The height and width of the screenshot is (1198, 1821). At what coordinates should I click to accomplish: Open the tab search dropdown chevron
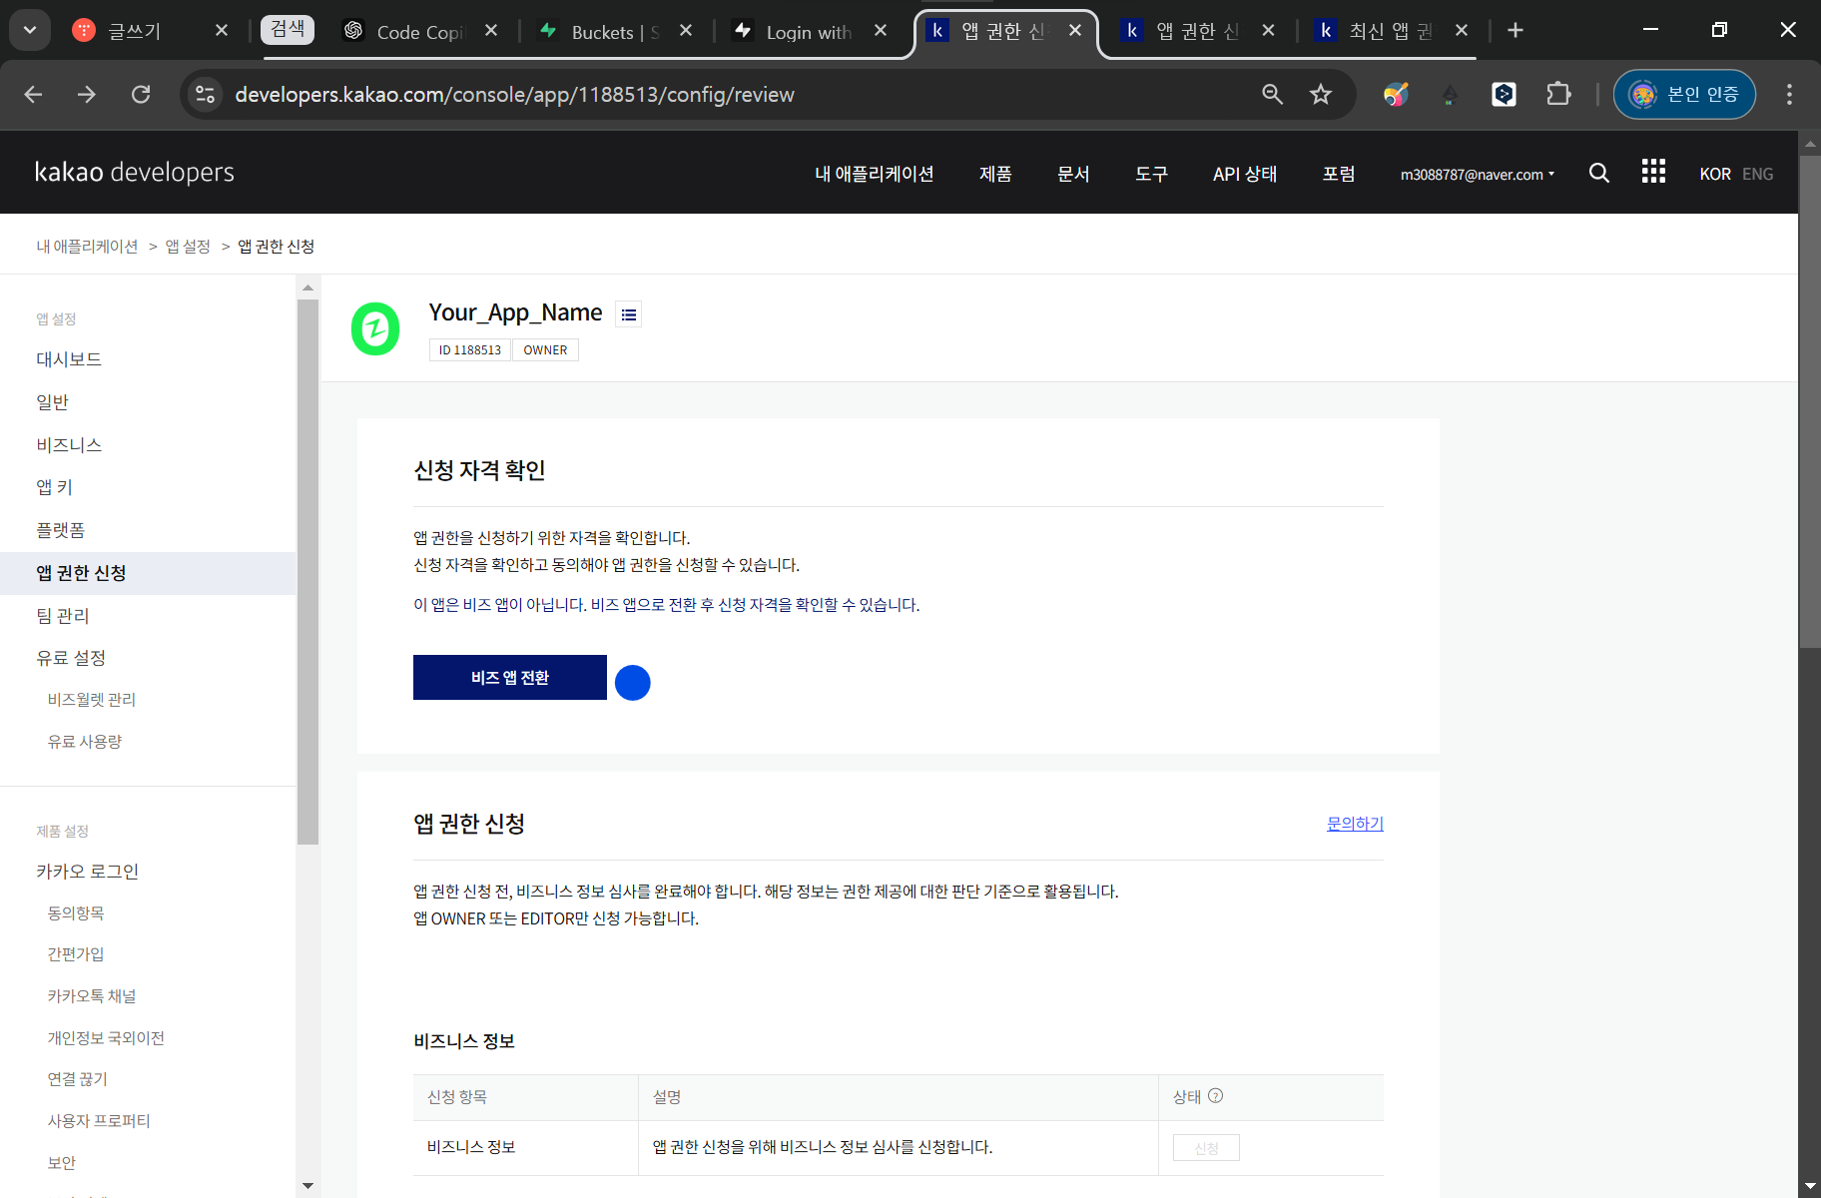[30, 30]
